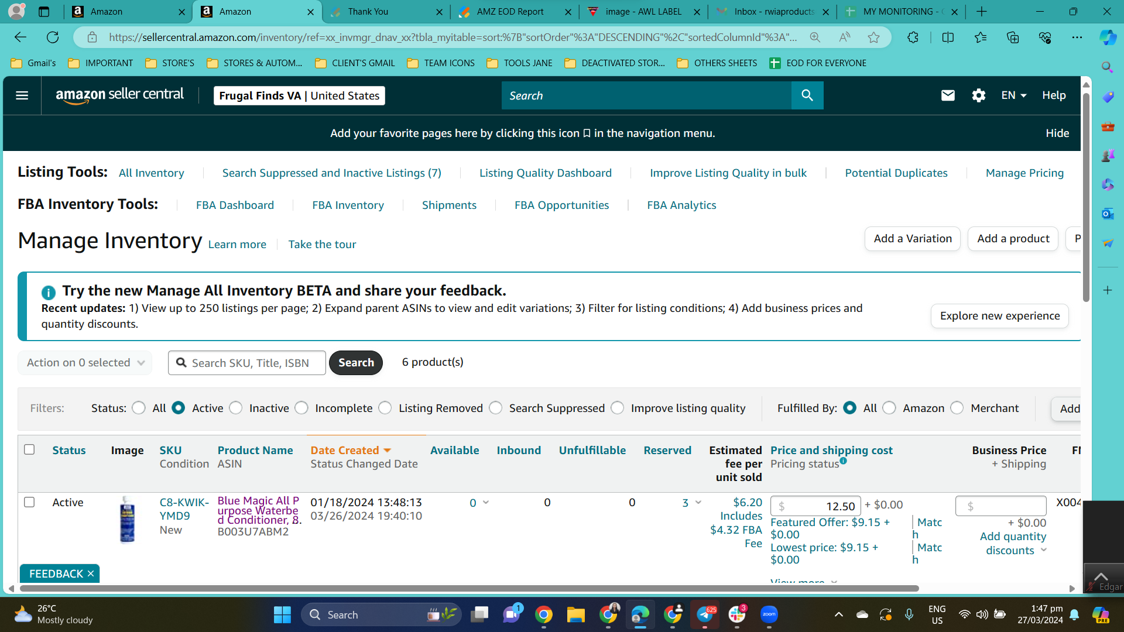Open the buyer messages envelope icon

(948, 95)
